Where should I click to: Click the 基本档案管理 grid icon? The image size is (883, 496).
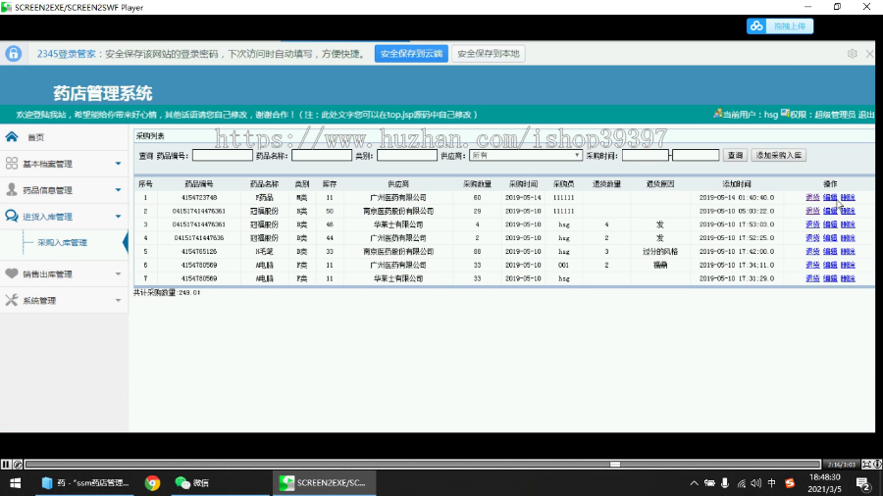[x=11, y=163]
